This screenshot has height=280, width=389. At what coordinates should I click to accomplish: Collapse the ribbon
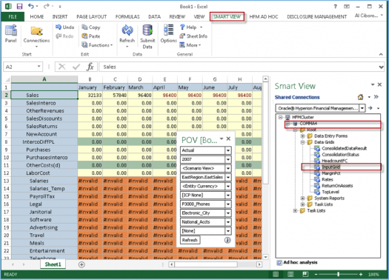(381, 54)
